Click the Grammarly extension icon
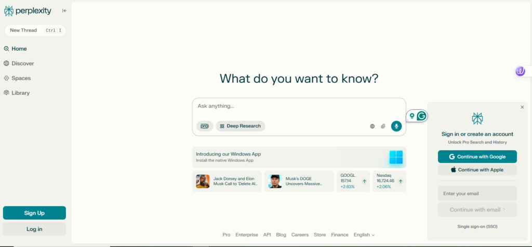 [422, 116]
